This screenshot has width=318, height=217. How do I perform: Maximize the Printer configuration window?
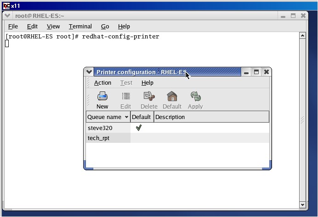coord(256,72)
